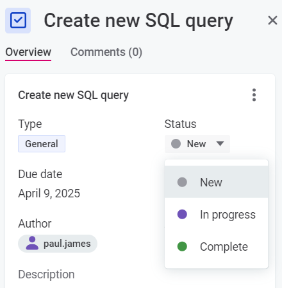
Task: Click the Status label
Action: (x=180, y=124)
